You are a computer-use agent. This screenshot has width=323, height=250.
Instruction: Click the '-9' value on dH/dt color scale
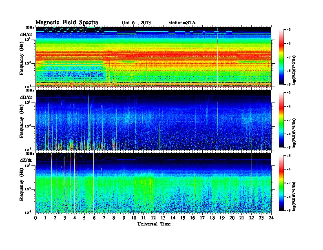point(289,85)
